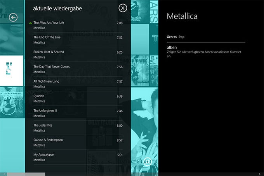Viewport: 264px width, 176px height.
Task: Play The Unforgiven III
Action: click(78, 113)
